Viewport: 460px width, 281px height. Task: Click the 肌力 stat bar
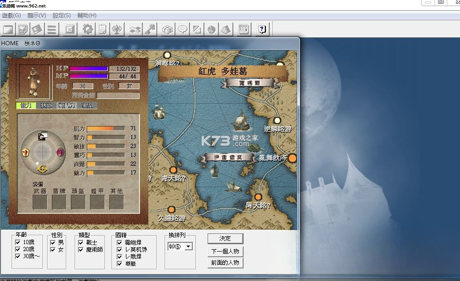click(106, 128)
